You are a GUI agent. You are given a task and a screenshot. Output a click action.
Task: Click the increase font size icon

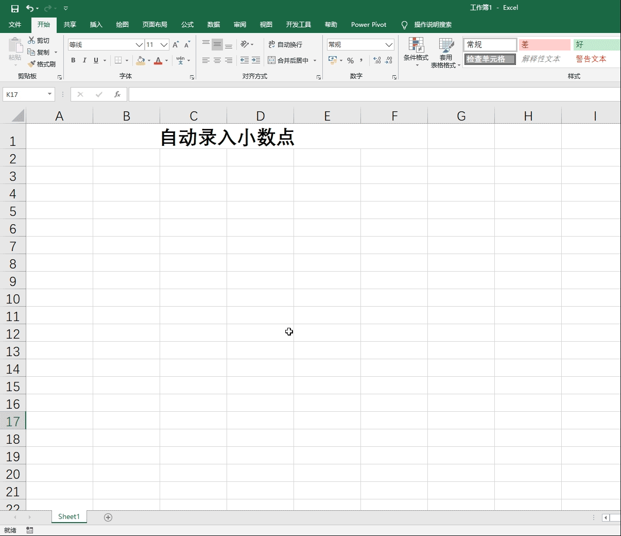176,45
